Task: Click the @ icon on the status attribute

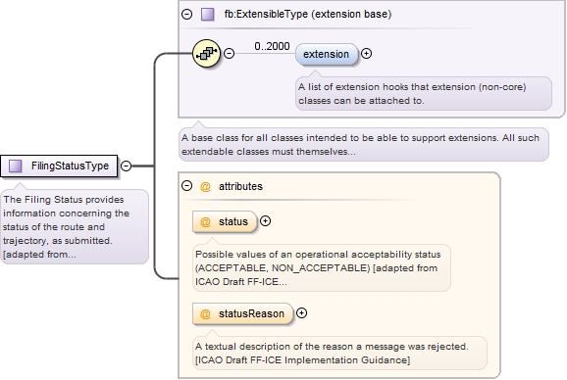Action: tap(205, 221)
